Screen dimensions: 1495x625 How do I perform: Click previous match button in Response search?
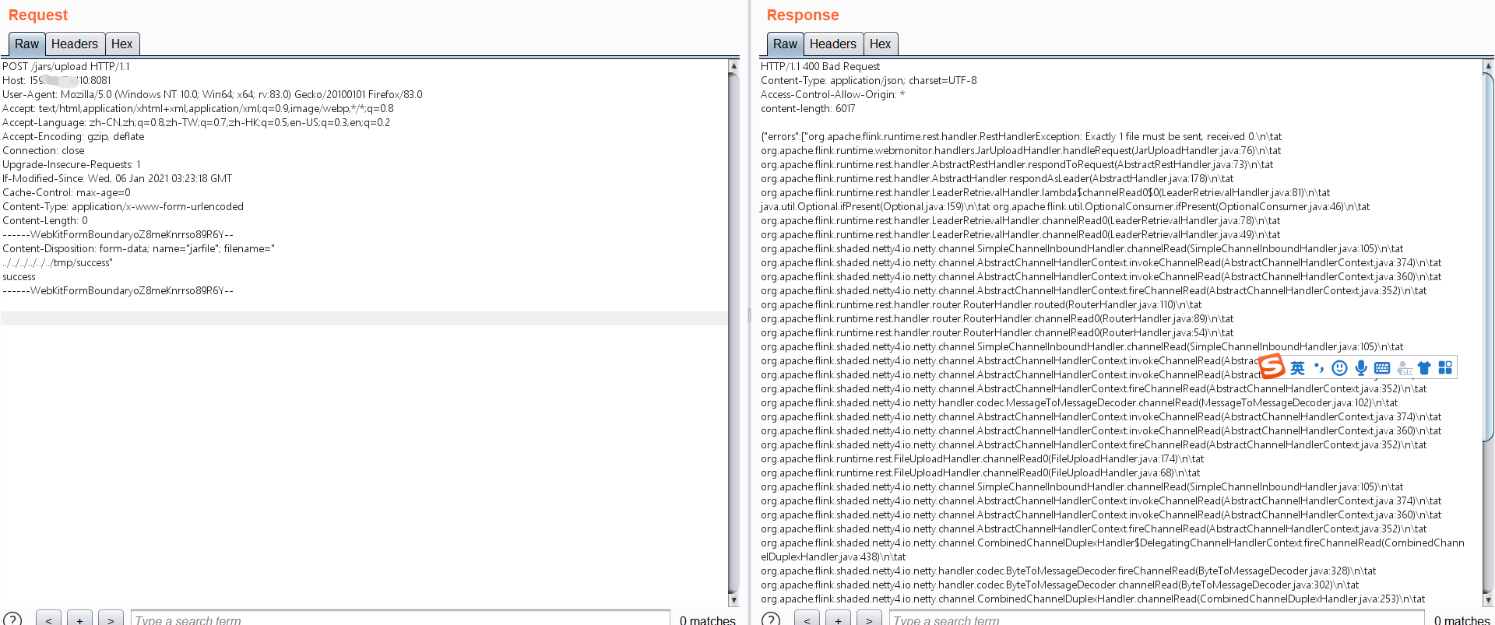(x=807, y=619)
